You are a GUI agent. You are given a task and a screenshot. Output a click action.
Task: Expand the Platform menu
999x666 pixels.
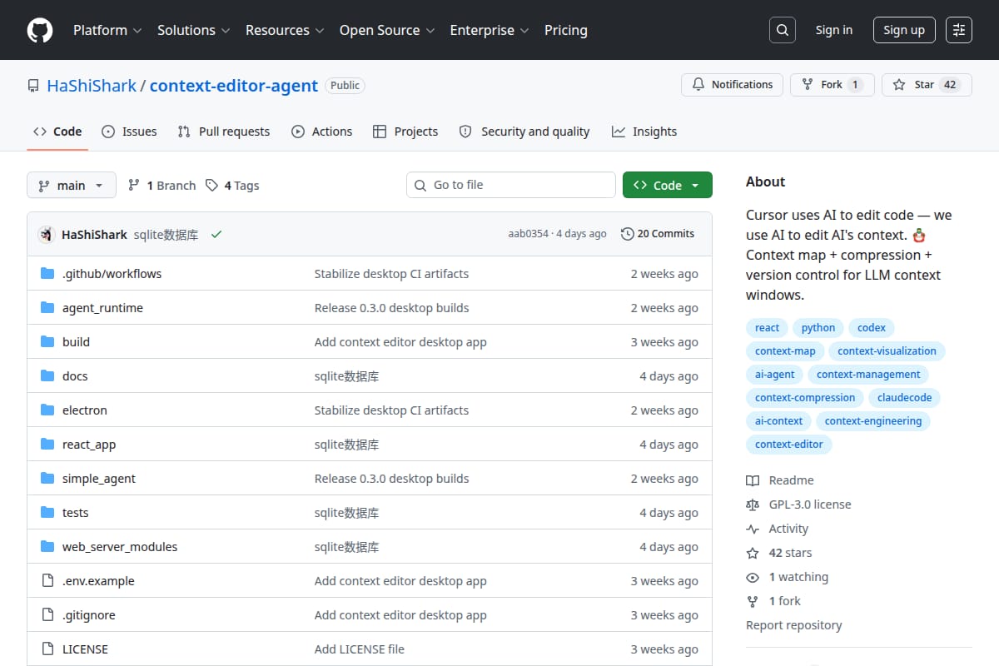point(107,30)
